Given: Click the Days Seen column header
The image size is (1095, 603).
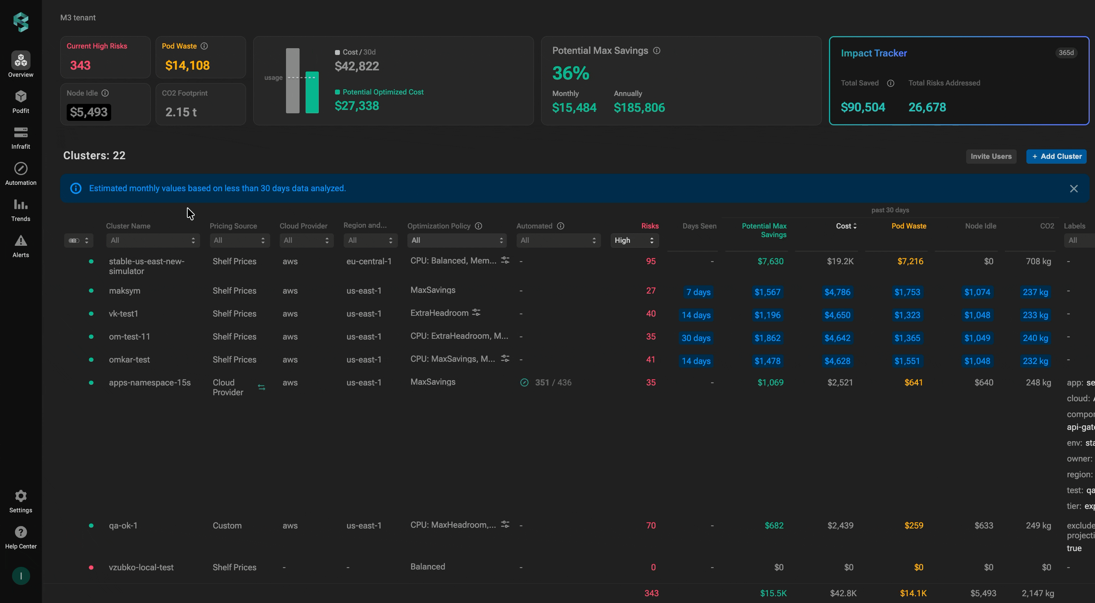Looking at the screenshot, I should tap(699, 226).
